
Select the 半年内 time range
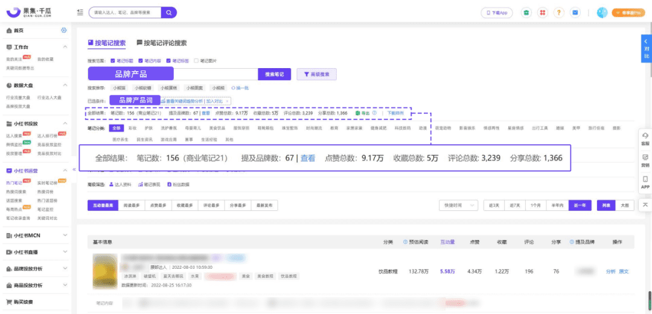click(x=558, y=206)
